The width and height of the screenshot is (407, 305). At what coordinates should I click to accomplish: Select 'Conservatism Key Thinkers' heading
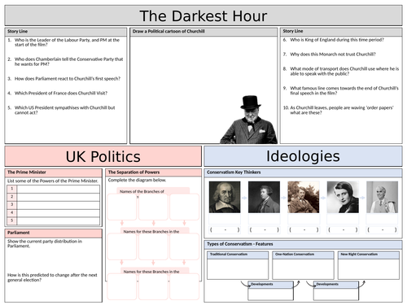(234, 172)
